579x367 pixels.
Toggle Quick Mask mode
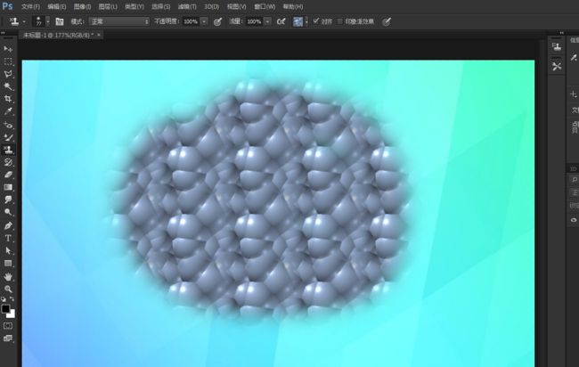click(x=8, y=326)
